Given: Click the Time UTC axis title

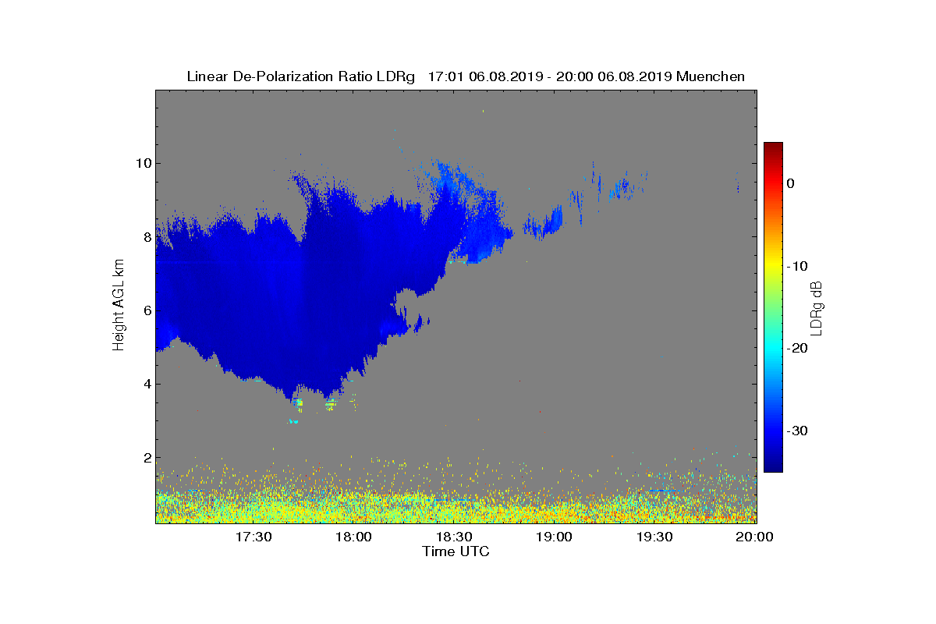Looking at the screenshot, I should (x=456, y=551).
